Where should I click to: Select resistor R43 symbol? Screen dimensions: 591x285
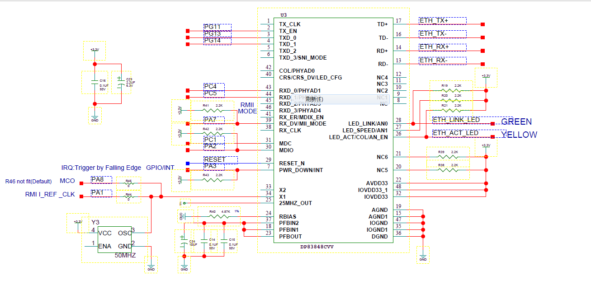pos(213,180)
